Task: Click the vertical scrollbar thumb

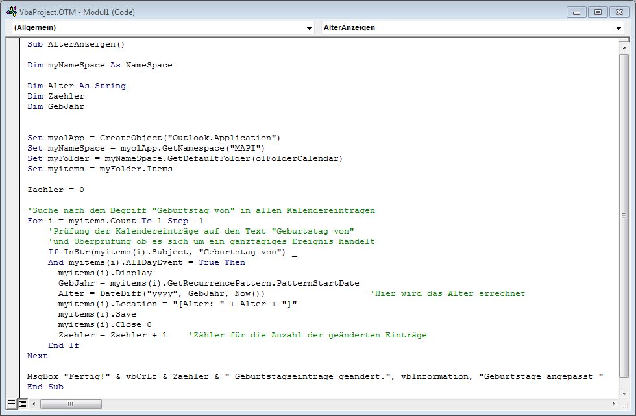Action: tap(624, 215)
